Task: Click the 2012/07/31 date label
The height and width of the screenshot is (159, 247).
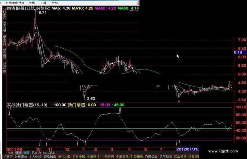Action: point(187,149)
